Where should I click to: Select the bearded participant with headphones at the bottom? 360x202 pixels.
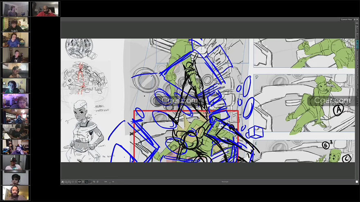pos(16,193)
